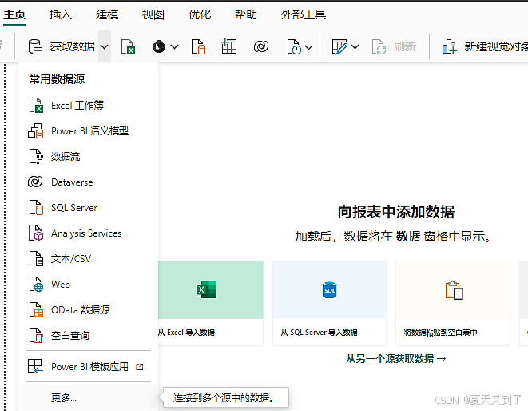Click the 常用数据源 heading text
Image resolution: width=528 pixels, height=411 pixels.
click(57, 79)
